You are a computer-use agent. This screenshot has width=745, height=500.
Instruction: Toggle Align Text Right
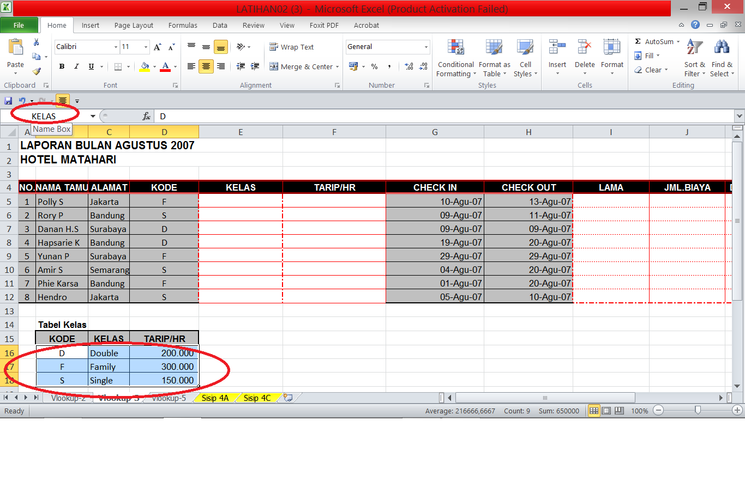pos(221,66)
